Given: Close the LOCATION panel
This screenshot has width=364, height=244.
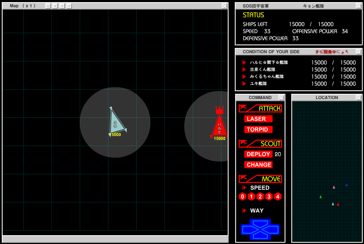Looking at the screenshot, I should (x=358, y=98).
